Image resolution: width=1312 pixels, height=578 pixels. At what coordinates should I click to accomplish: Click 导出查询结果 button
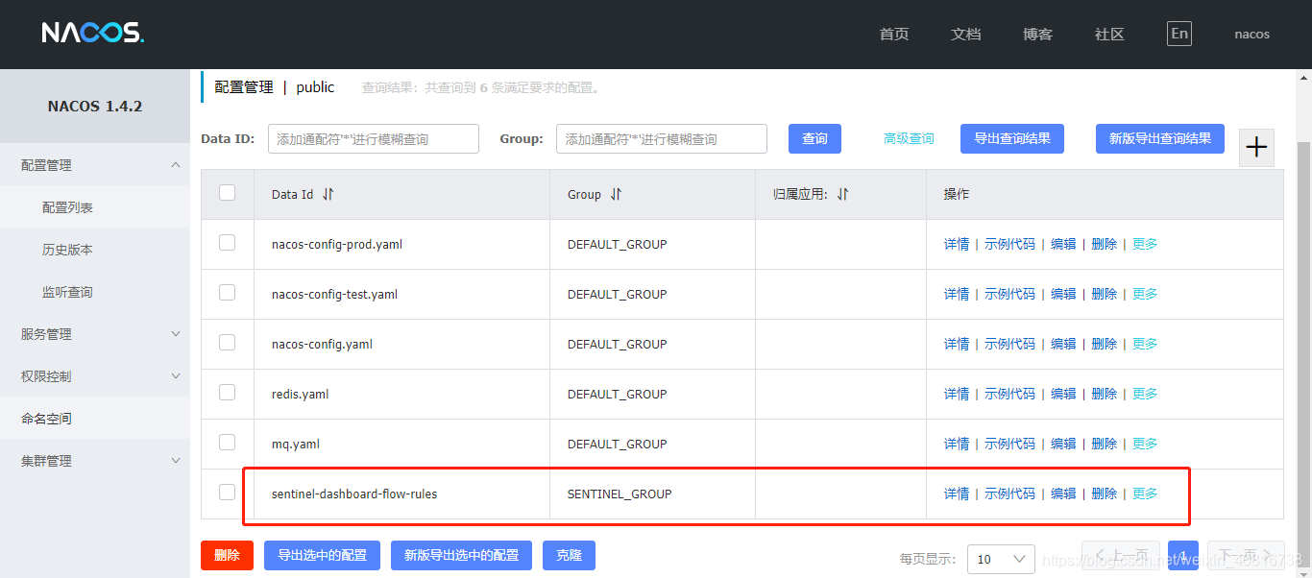click(x=1012, y=138)
